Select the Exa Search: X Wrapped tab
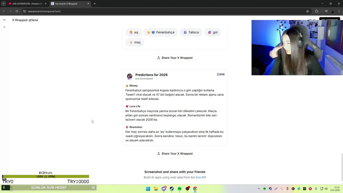 coord(70,4)
